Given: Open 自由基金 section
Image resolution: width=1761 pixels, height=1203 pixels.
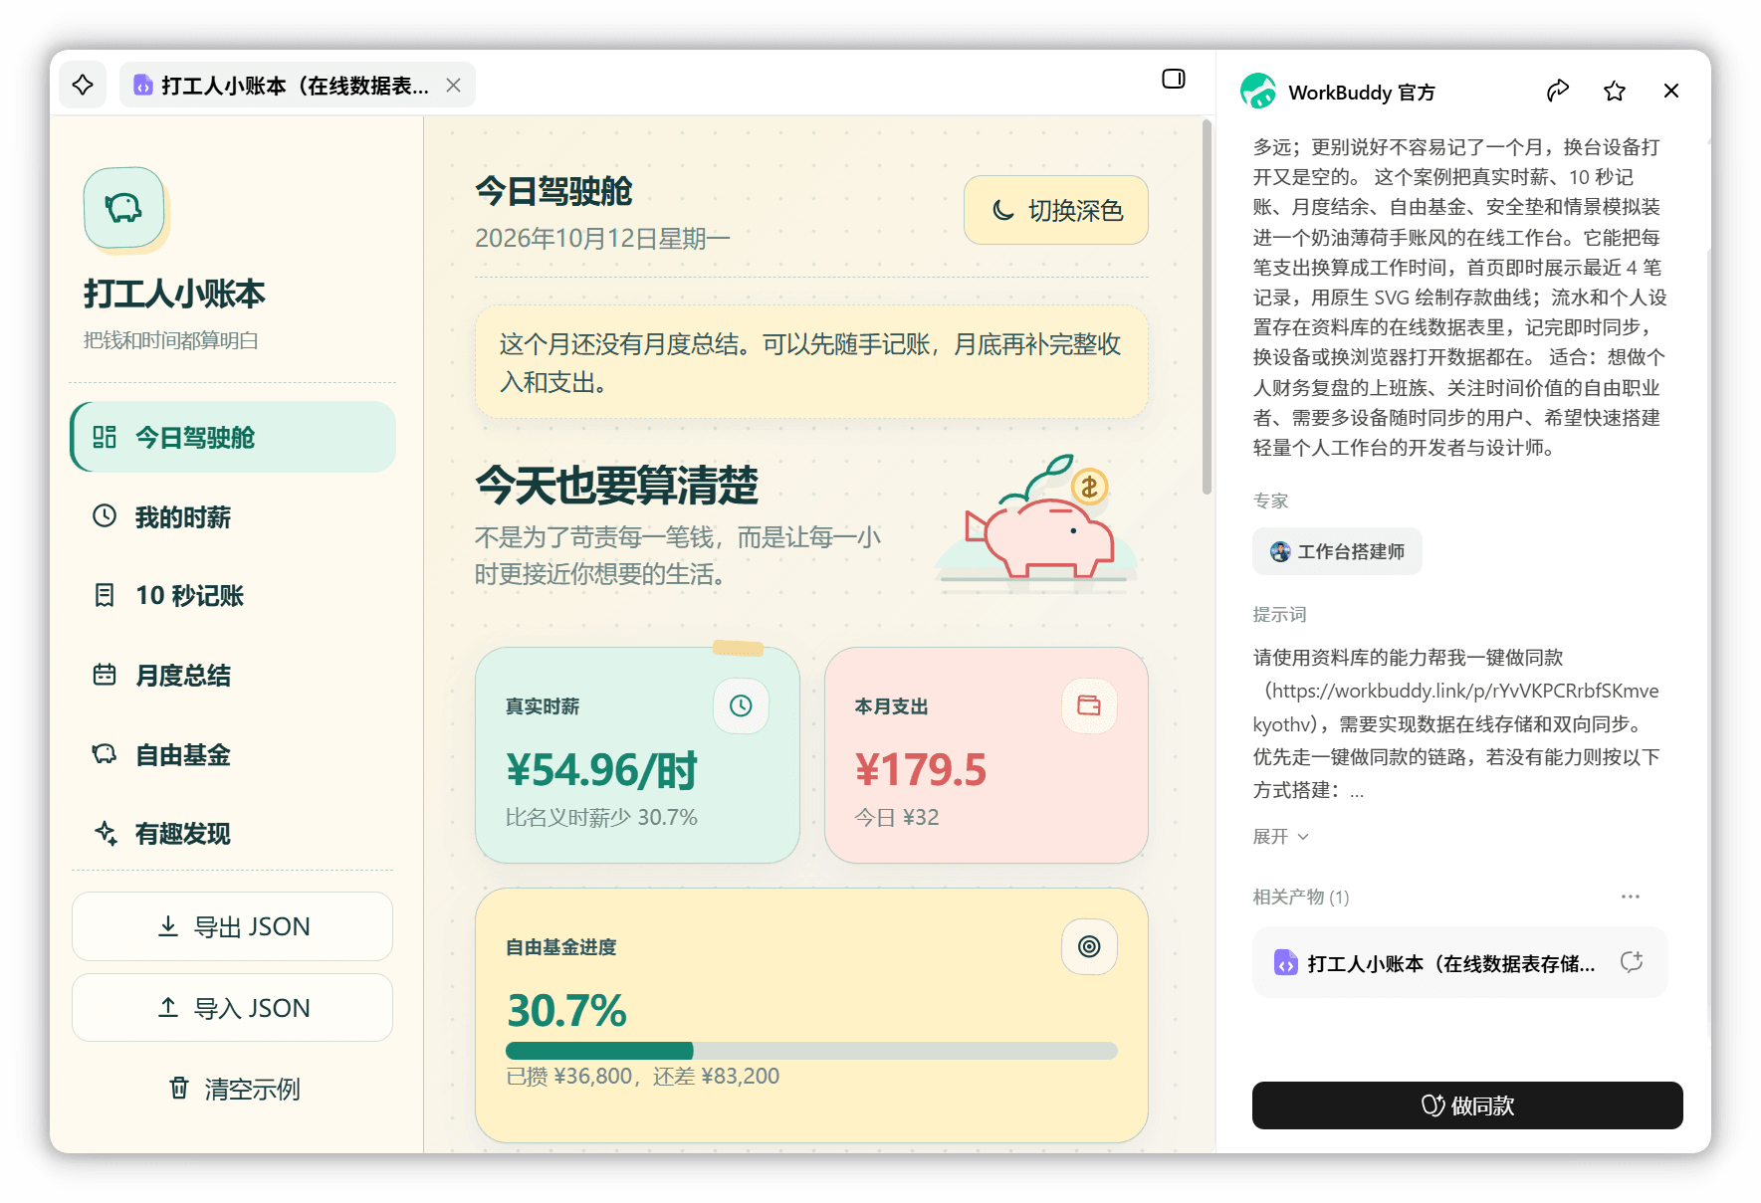Looking at the screenshot, I should (233, 754).
